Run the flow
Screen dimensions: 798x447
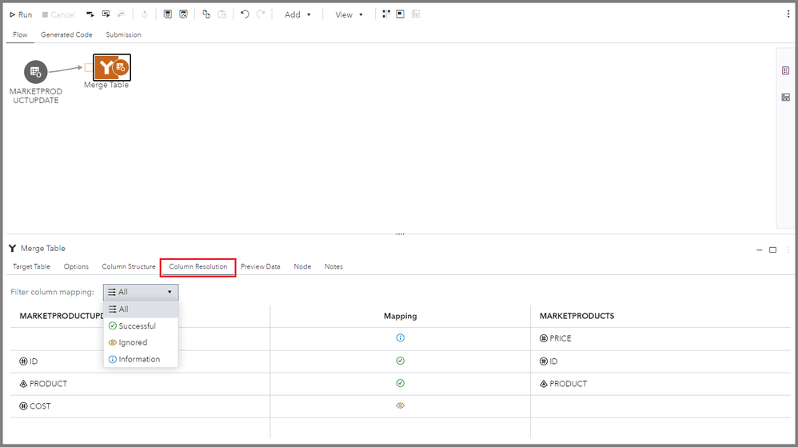(x=21, y=14)
